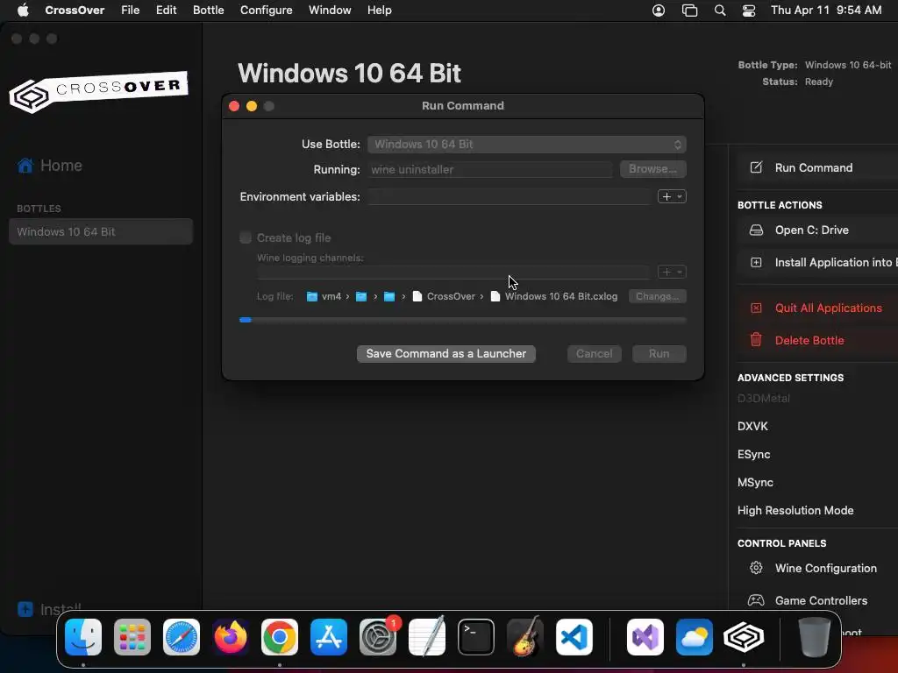Click the Environment variables input field
This screenshot has width=898, height=673.
point(510,196)
